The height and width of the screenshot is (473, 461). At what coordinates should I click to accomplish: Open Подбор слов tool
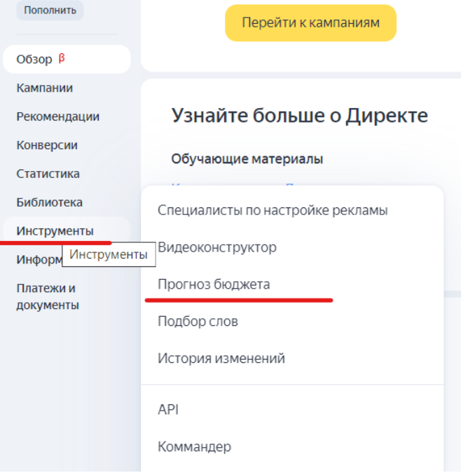198,322
